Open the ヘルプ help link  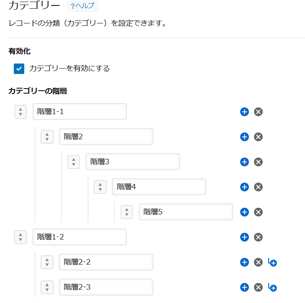[x=82, y=6]
